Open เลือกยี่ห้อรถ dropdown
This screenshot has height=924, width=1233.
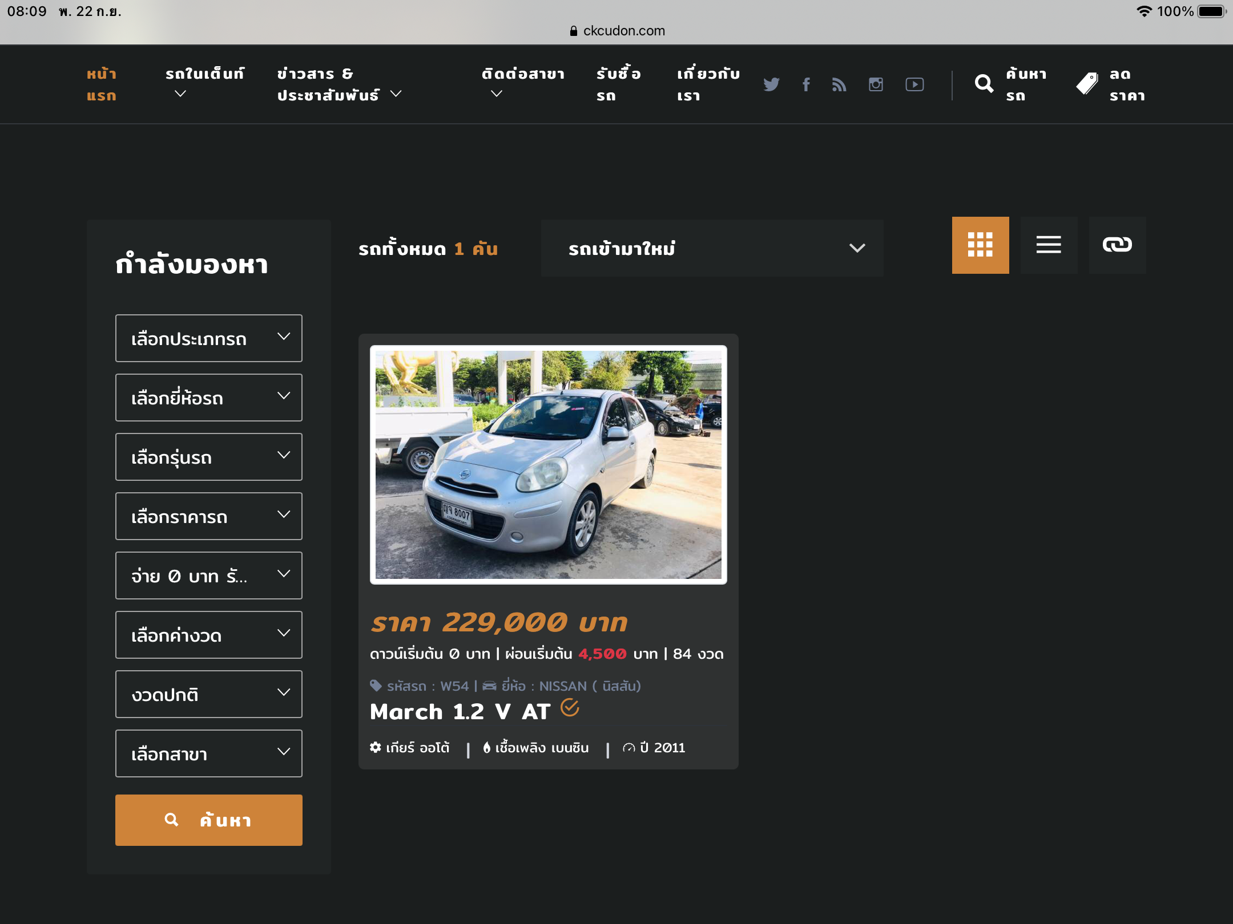[x=209, y=398]
